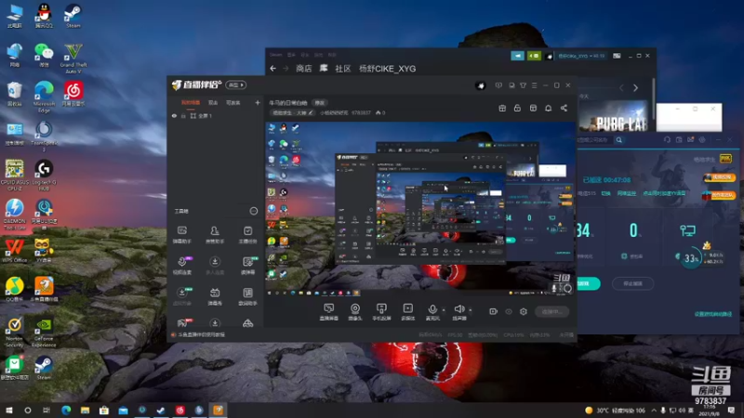Click the mode pill beside the streaming app logo
Viewport: 744px width, 418px height.
[x=236, y=85]
